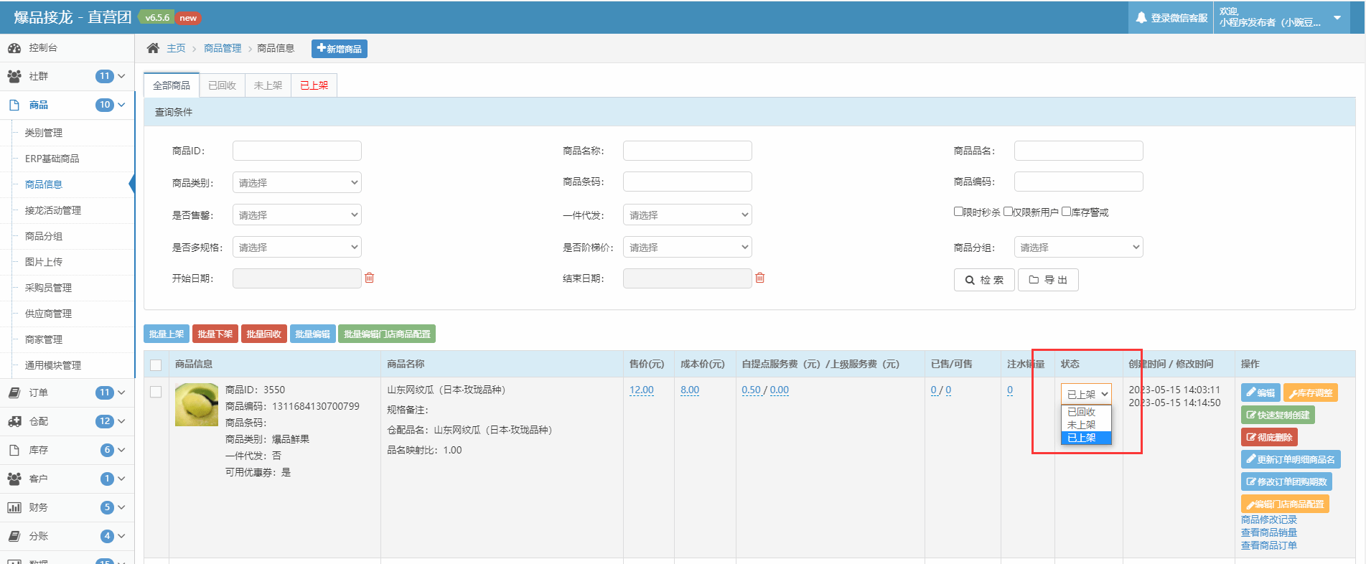The image size is (1366, 564).
Task: Click the 商品管理 breadcrumb link
Action: (223, 48)
